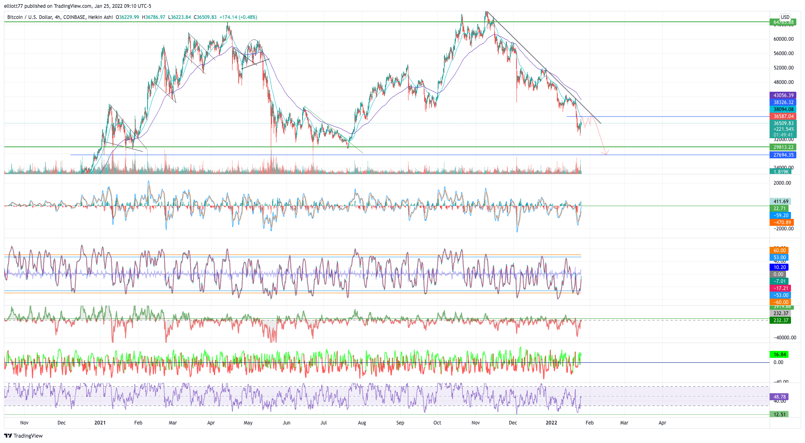Click the orange 60.00 oscillator level label

point(779,250)
